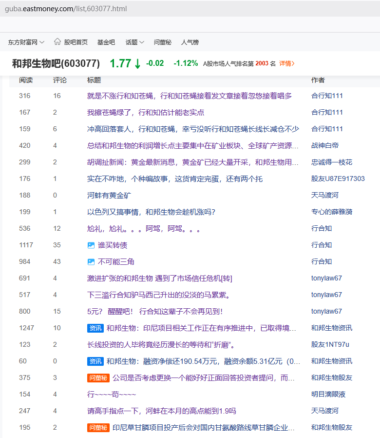Click author 战神白帝

pyautogui.click(x=325, y=145)
